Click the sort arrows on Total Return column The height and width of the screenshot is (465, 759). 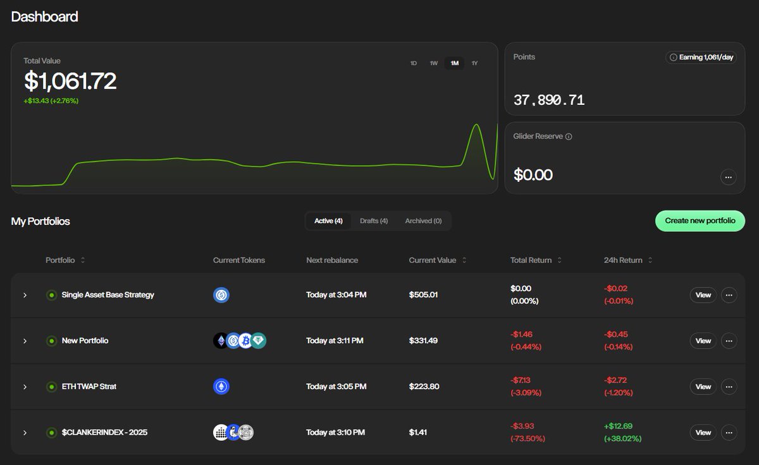pyautogui.click(x=559, y=260)
